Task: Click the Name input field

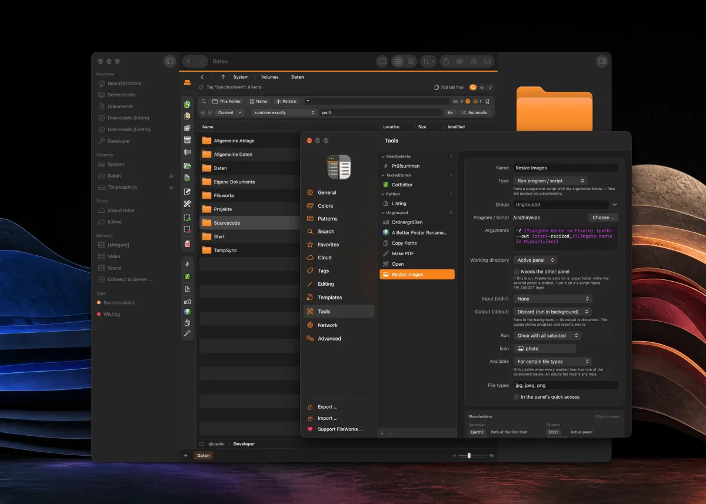Action: 566,168
